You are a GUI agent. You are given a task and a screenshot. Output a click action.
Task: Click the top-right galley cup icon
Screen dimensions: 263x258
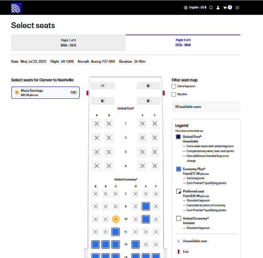coord(148,86)
